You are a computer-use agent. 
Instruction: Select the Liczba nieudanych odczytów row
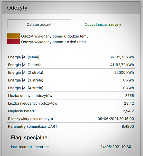coord(71,103)
